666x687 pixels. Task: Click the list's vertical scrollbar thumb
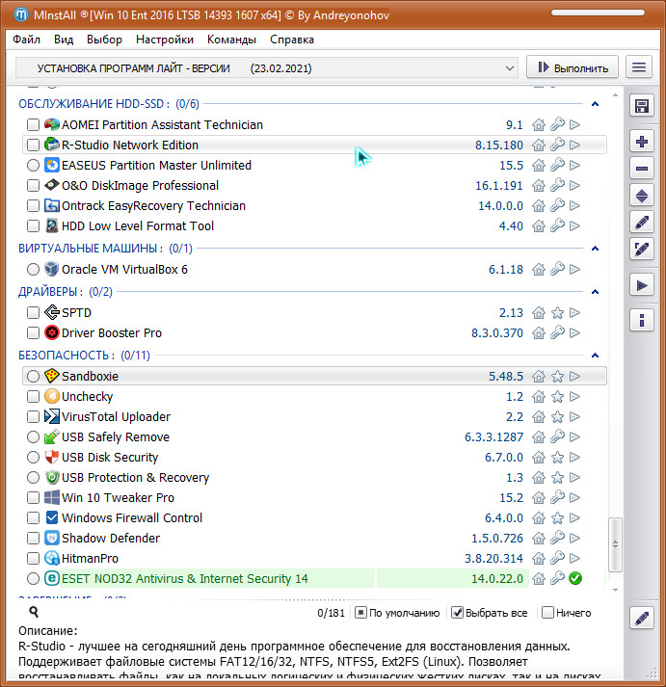point(615,545)
